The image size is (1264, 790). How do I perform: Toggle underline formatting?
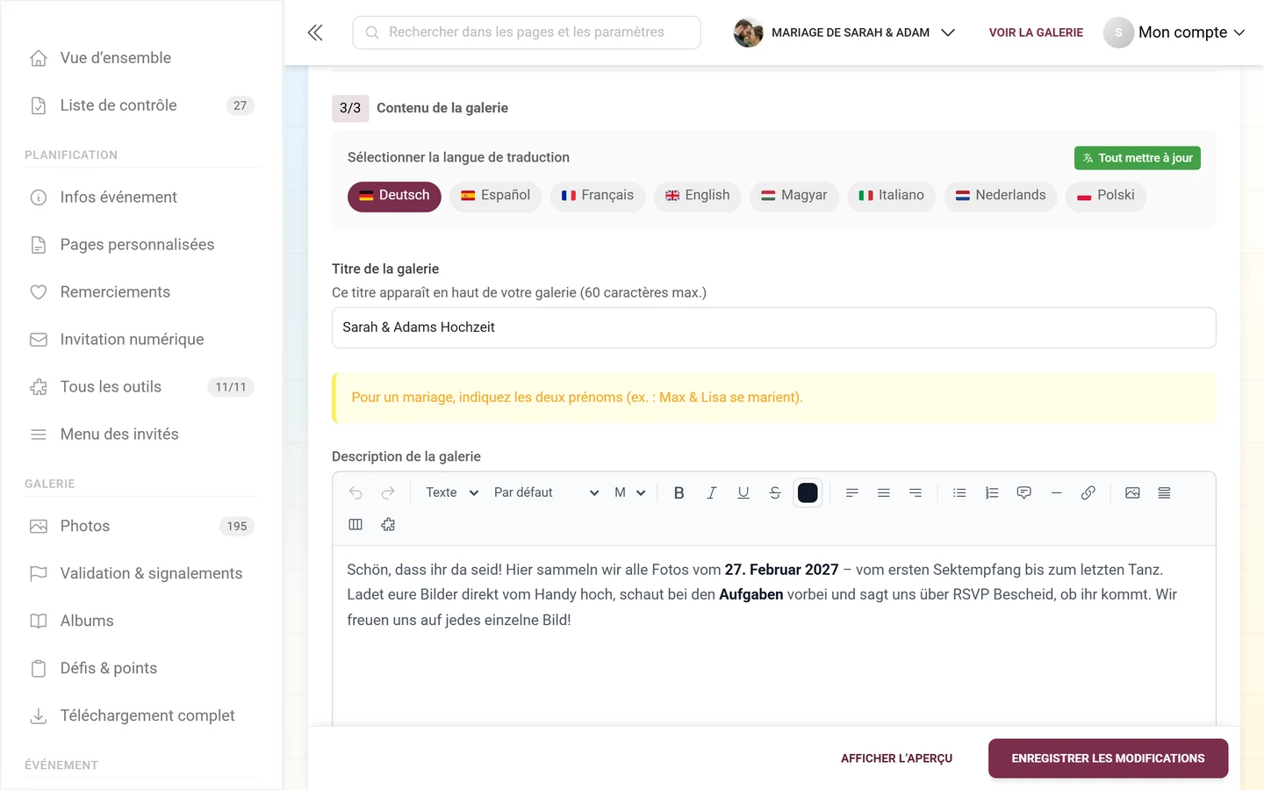pos(743,493)
